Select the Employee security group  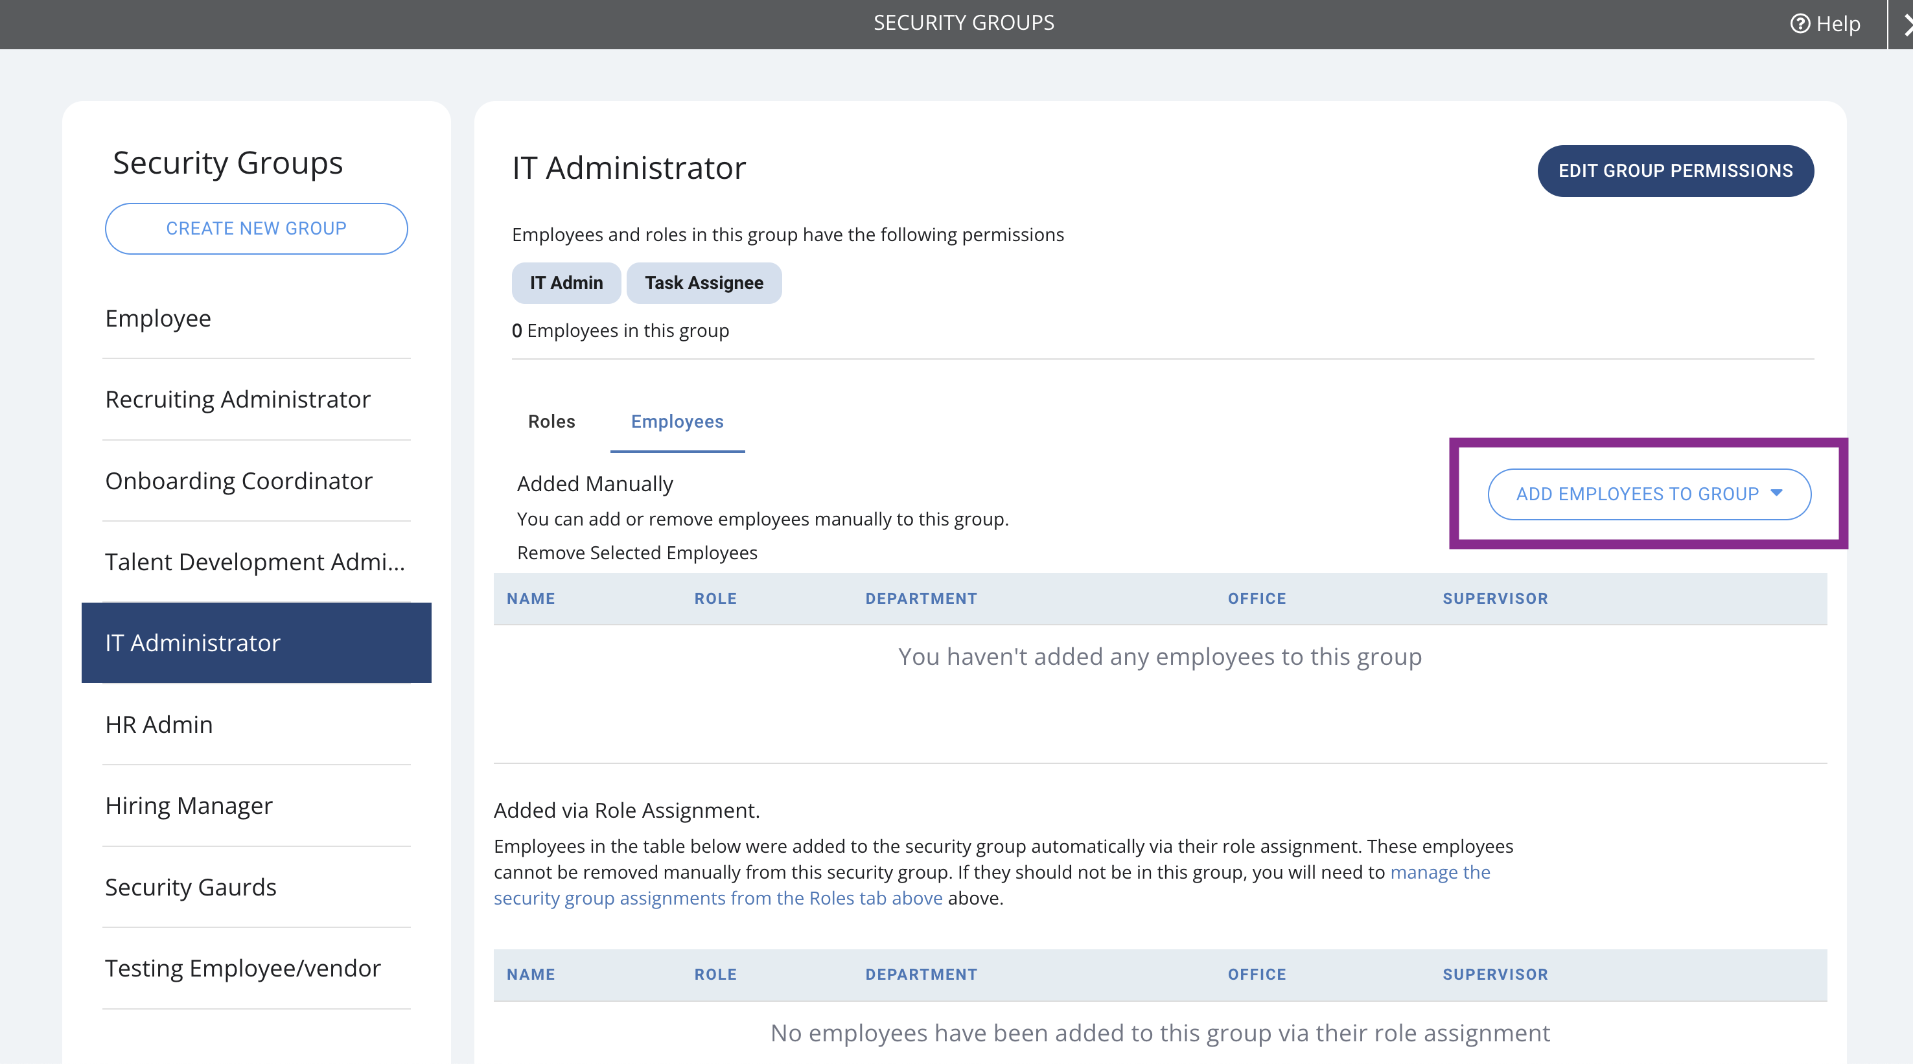click(256, 319)
